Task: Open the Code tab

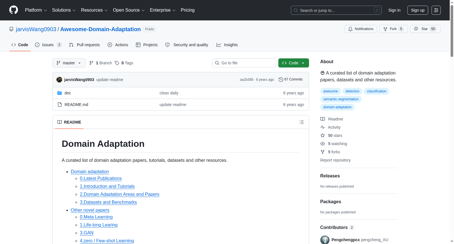Action: (20, 45)
